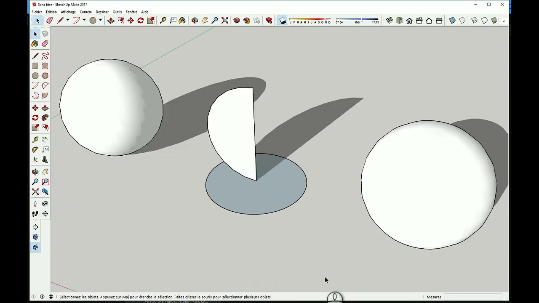Open the Outils menu
The image size is (539, 303).
[117, 12]
